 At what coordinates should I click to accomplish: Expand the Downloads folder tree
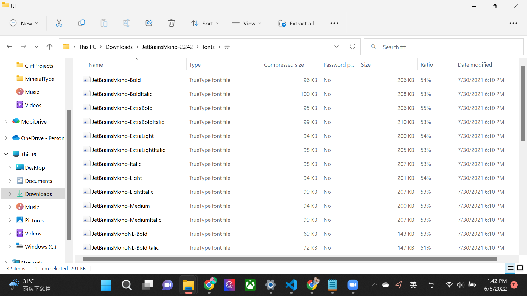click(10, 194)
